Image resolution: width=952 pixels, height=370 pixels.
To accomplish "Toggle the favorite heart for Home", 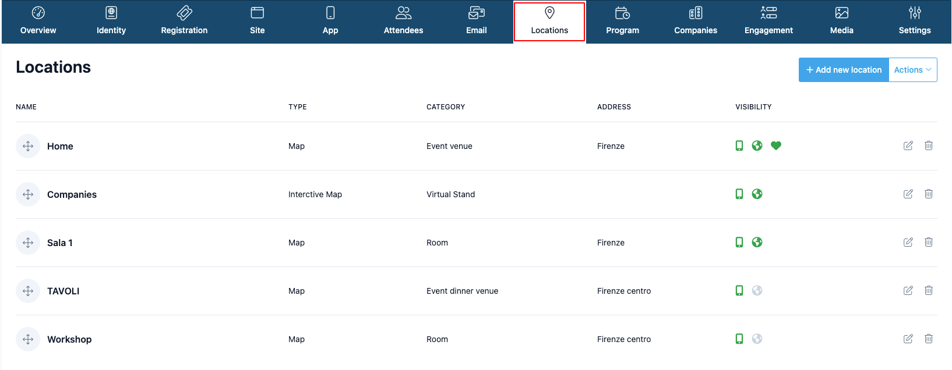I will pos(776,145).
